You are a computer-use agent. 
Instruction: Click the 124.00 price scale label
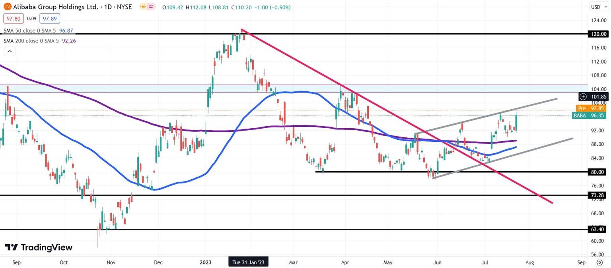click(x=599, y=20)
